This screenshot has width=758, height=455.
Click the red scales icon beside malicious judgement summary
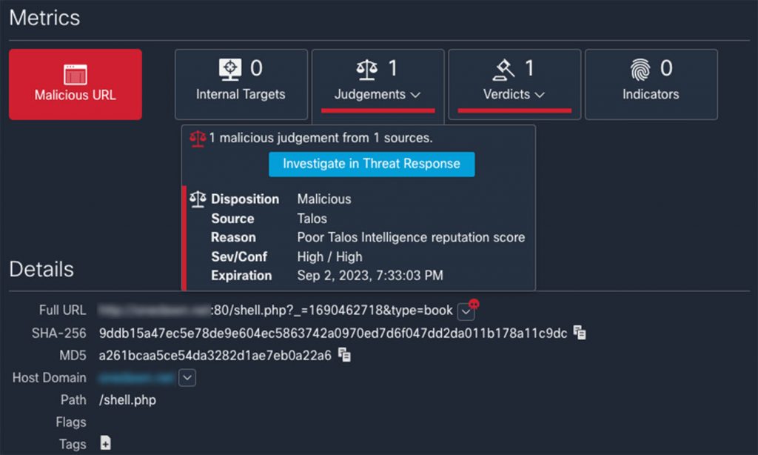point(198,138)
